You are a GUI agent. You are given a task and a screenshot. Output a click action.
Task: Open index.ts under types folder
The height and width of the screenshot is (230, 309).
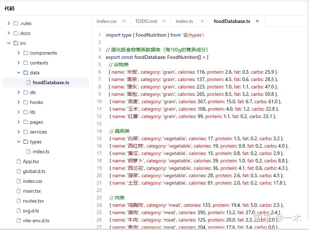(x=41, y=151)
